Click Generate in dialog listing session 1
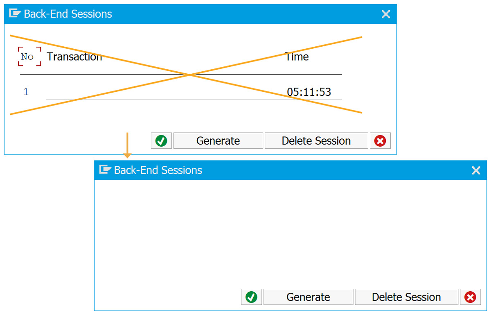 point(218,141)
